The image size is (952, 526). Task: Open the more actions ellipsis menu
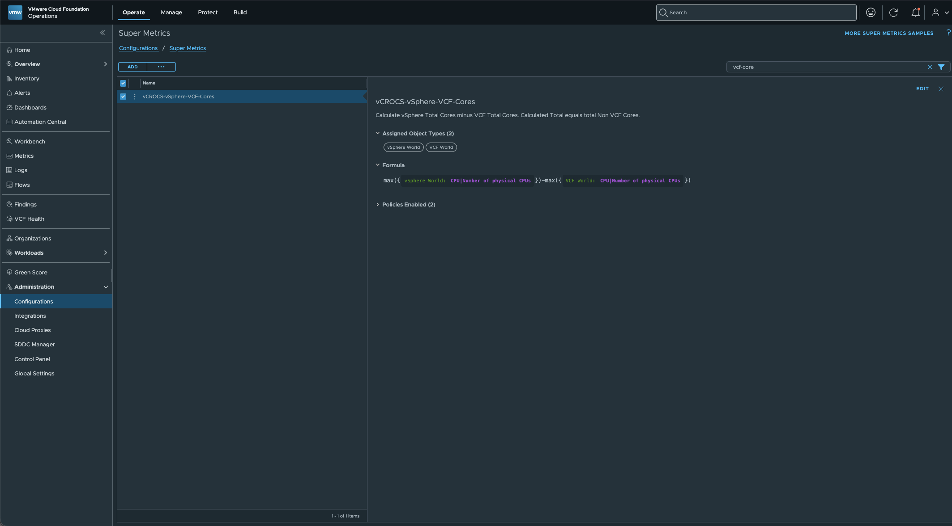(x=161, y=67)
